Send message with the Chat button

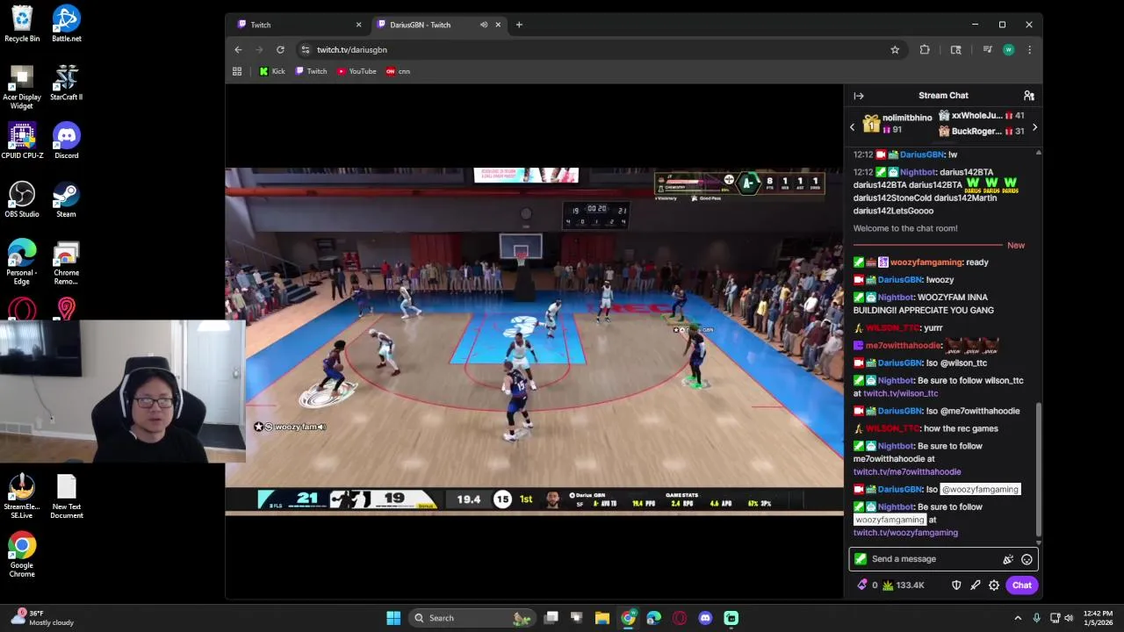(1021, 585)
